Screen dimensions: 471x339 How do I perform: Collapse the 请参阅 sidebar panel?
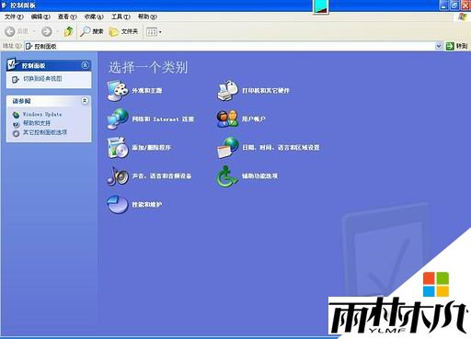[85, 100]
